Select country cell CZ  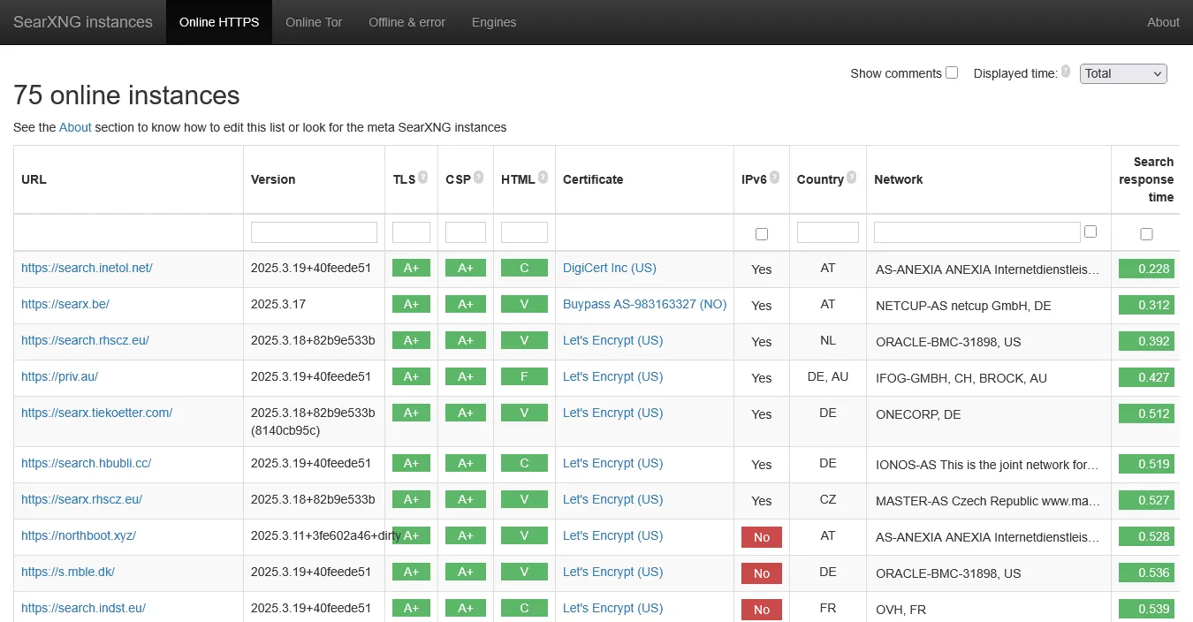point(828,500)
